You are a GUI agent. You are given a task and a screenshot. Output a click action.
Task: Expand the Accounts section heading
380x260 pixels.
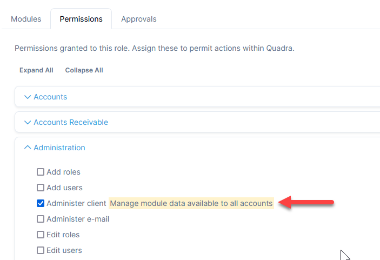point(50,97)
